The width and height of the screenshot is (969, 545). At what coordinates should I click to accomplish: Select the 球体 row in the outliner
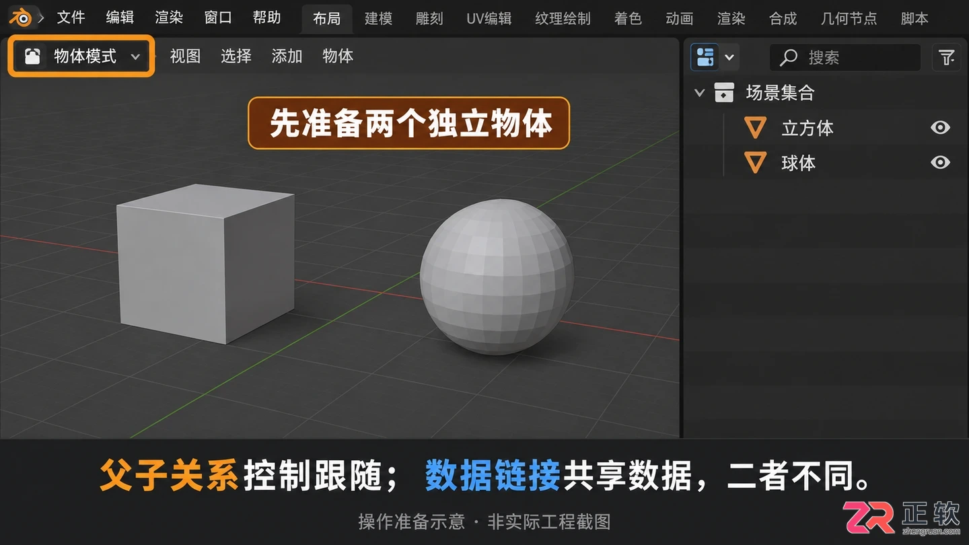pyautogui.click(x=827, y=162)
